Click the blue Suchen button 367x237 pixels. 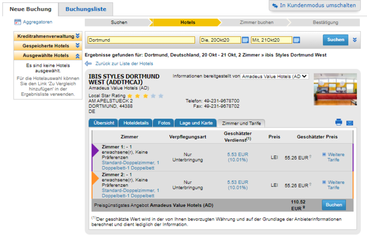tap(336, 40)
